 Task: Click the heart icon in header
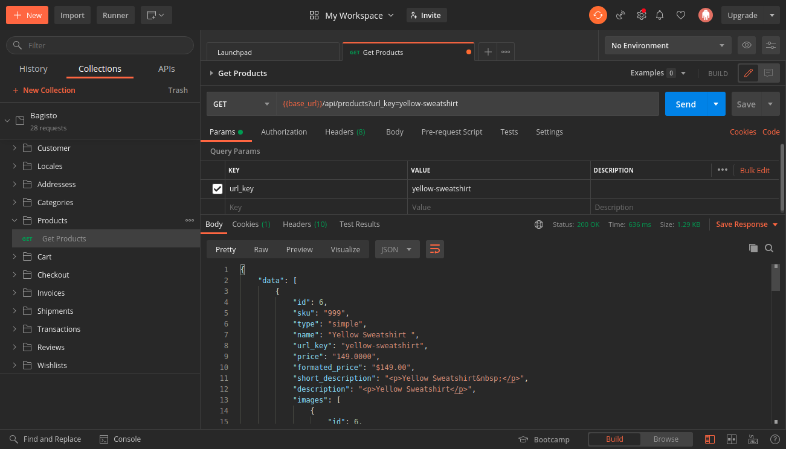coord(681,15)
